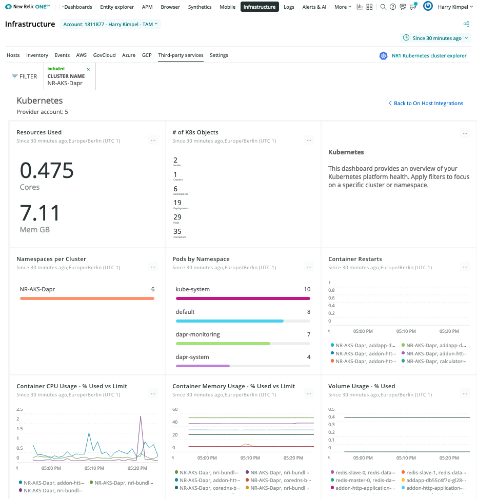Expand the Harry Kimpel user menu

point(453,7)
